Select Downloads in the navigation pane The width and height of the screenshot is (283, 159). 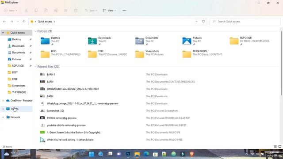tap(18, 46)
